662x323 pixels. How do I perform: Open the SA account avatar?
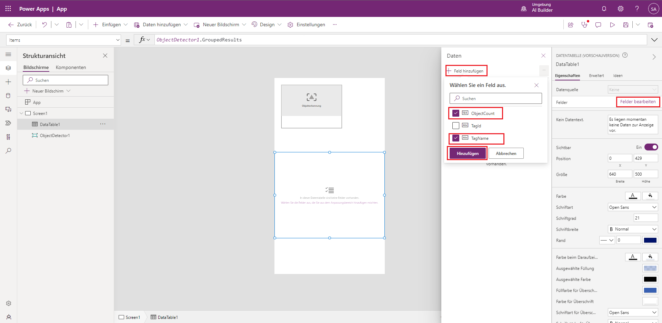pos(653,9)
